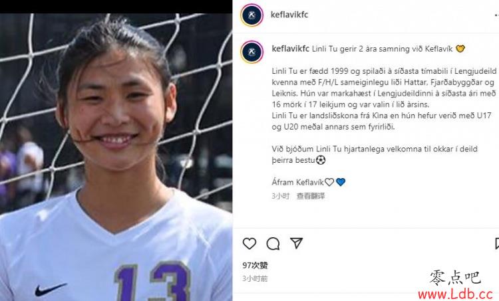
Task: Click keflavikfc username in the caption
Action: [x=290, y=49]
